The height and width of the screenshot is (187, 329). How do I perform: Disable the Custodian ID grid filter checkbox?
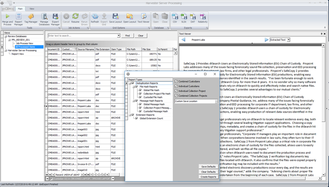tap(51, 179)
